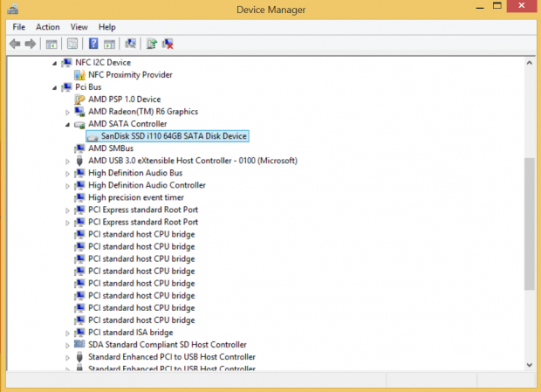The height and width of the screenshot is (392, 541).
Task: Click the High precision event timer icon
Action: point(79,197)
